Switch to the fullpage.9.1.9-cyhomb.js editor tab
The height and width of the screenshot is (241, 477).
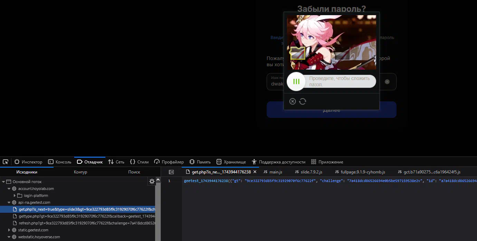[360, 172]
